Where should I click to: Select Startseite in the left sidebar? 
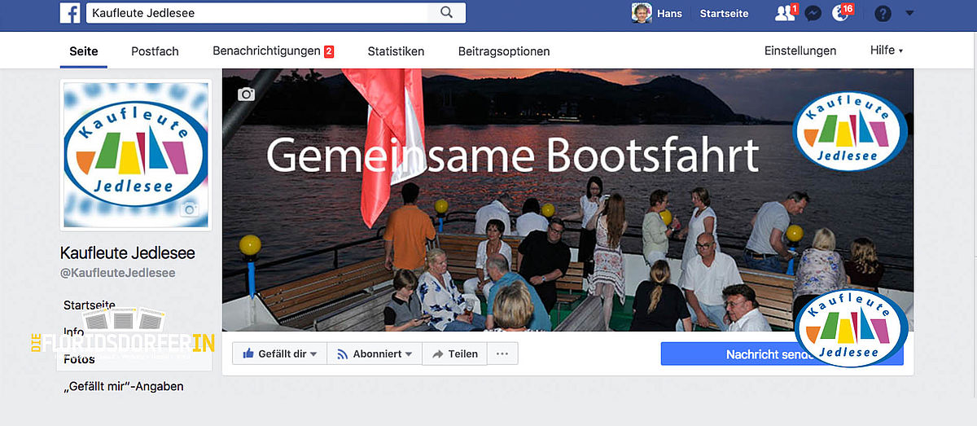pyautogui.click(x=90, y=305)
